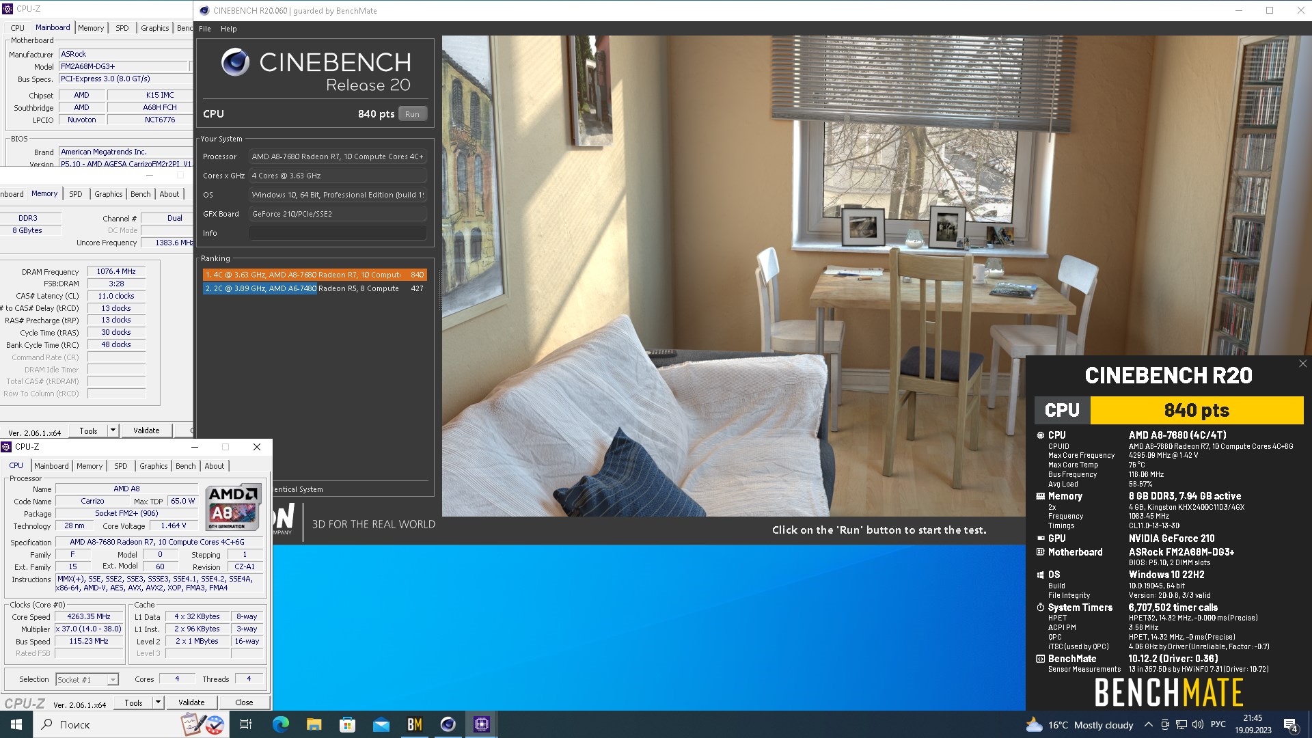Click the DRAM Frequency value 1076.4 MHz

coord(116,271)
